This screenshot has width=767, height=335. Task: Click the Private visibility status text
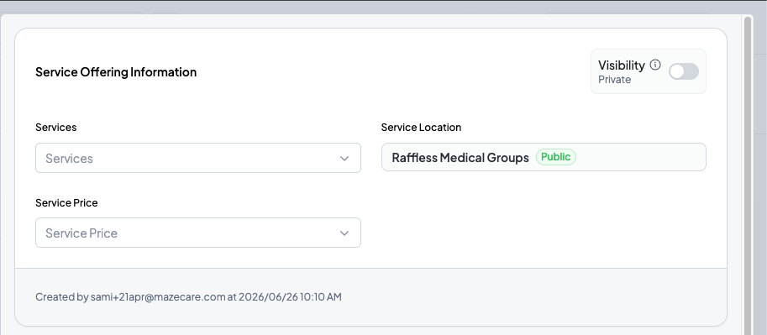click(x=614, y=80)
